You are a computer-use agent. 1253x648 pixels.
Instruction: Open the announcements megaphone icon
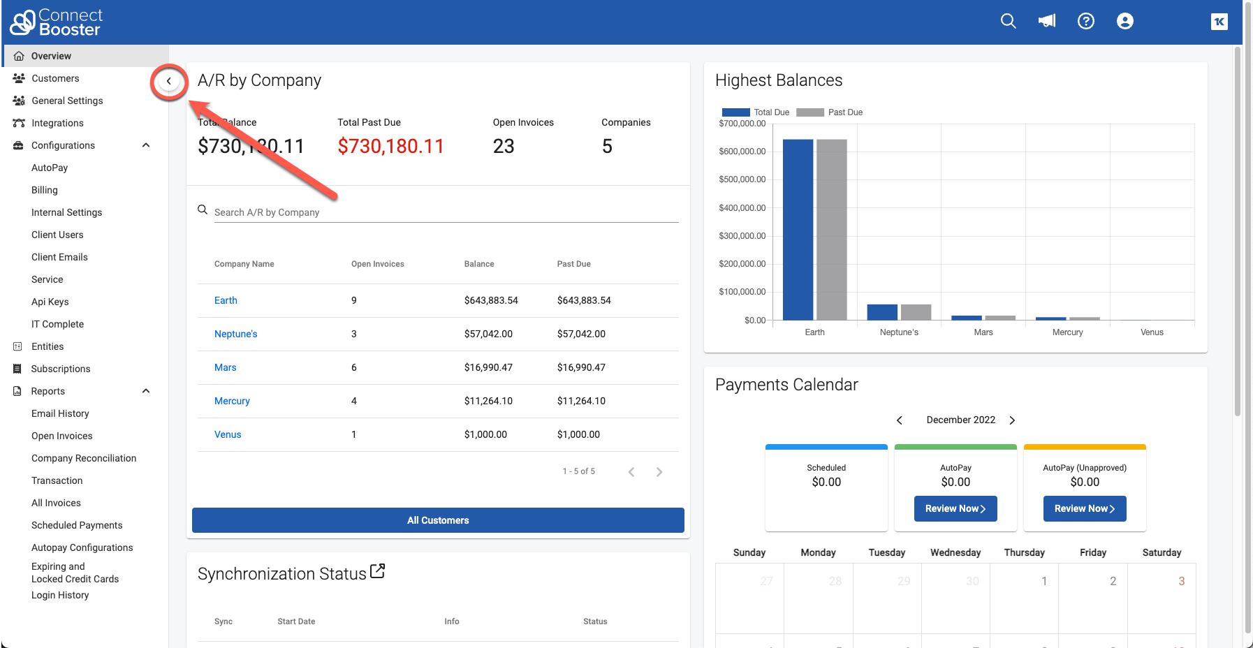pos(1047,21)
